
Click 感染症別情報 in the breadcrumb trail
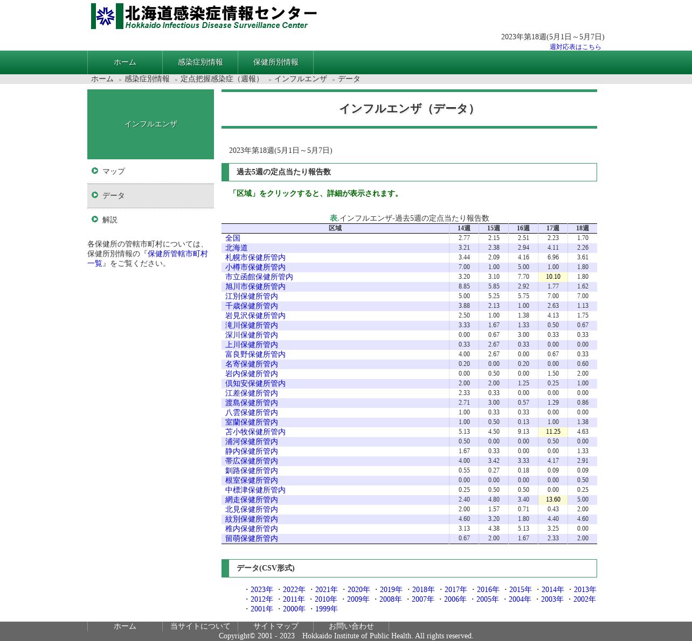click(x=147, y=79)
